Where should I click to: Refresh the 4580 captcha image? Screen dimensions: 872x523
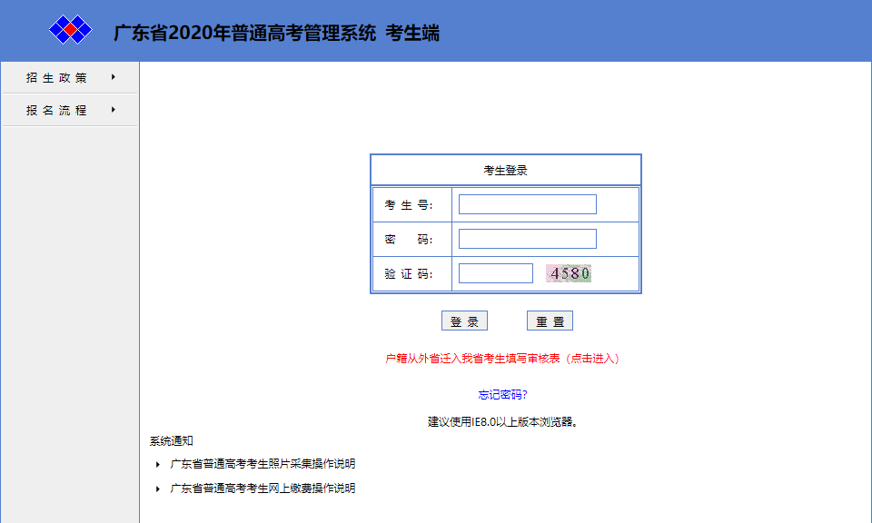coord(569,273)
